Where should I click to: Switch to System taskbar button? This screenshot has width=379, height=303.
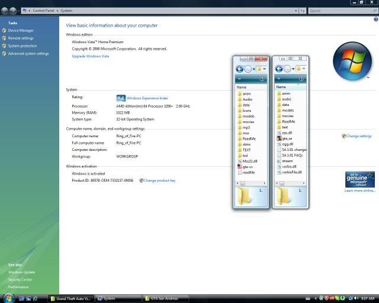pyautogui.click(x=118, y=299)
